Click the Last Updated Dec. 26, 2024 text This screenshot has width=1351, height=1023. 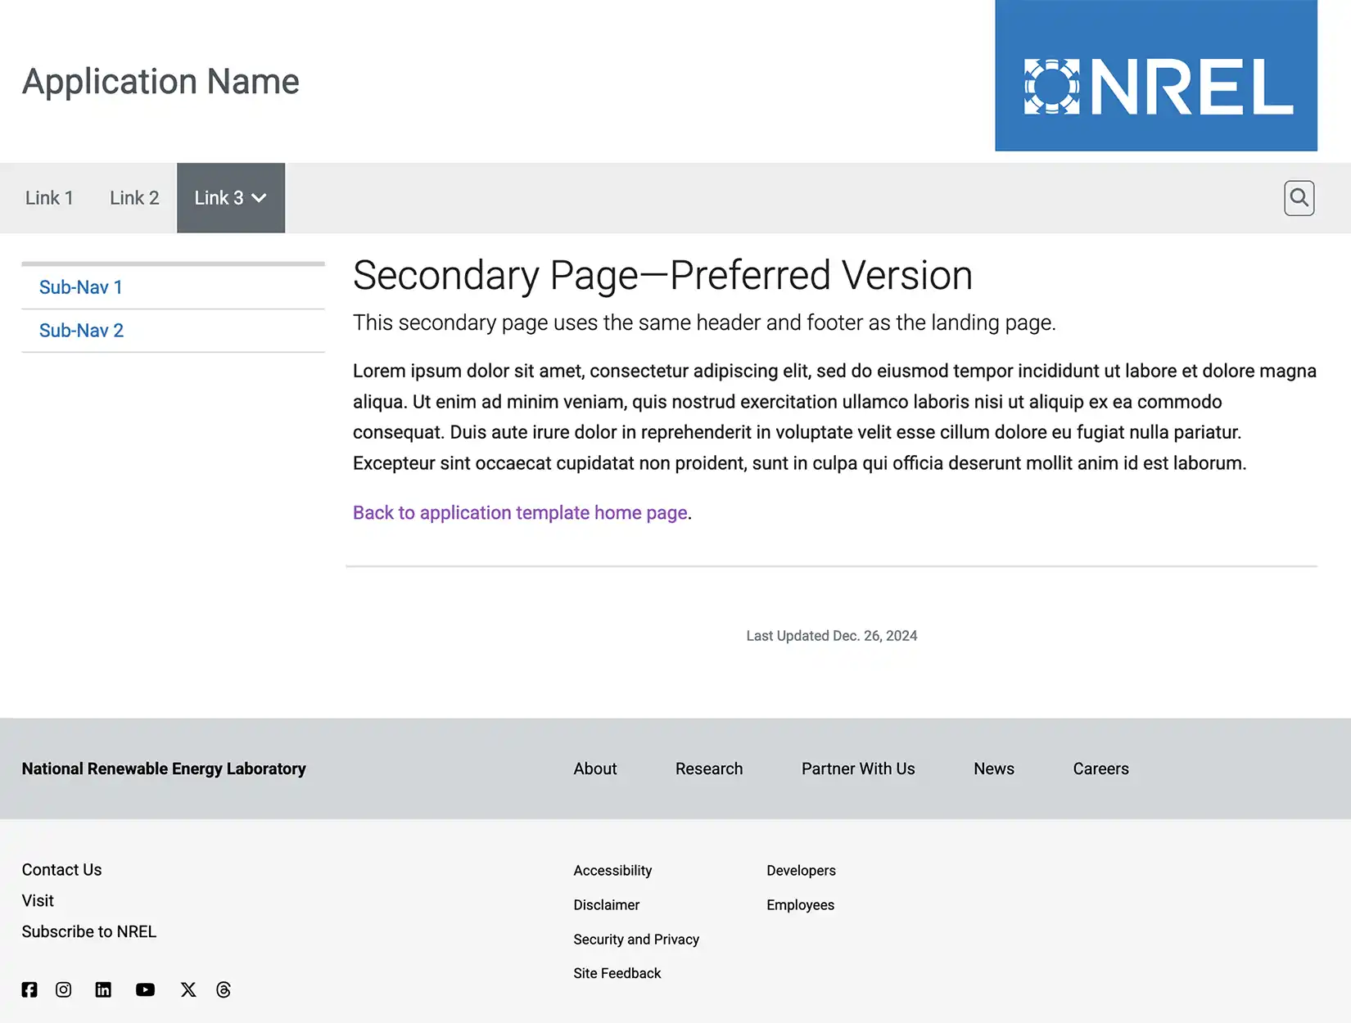[x=832, y=636]
